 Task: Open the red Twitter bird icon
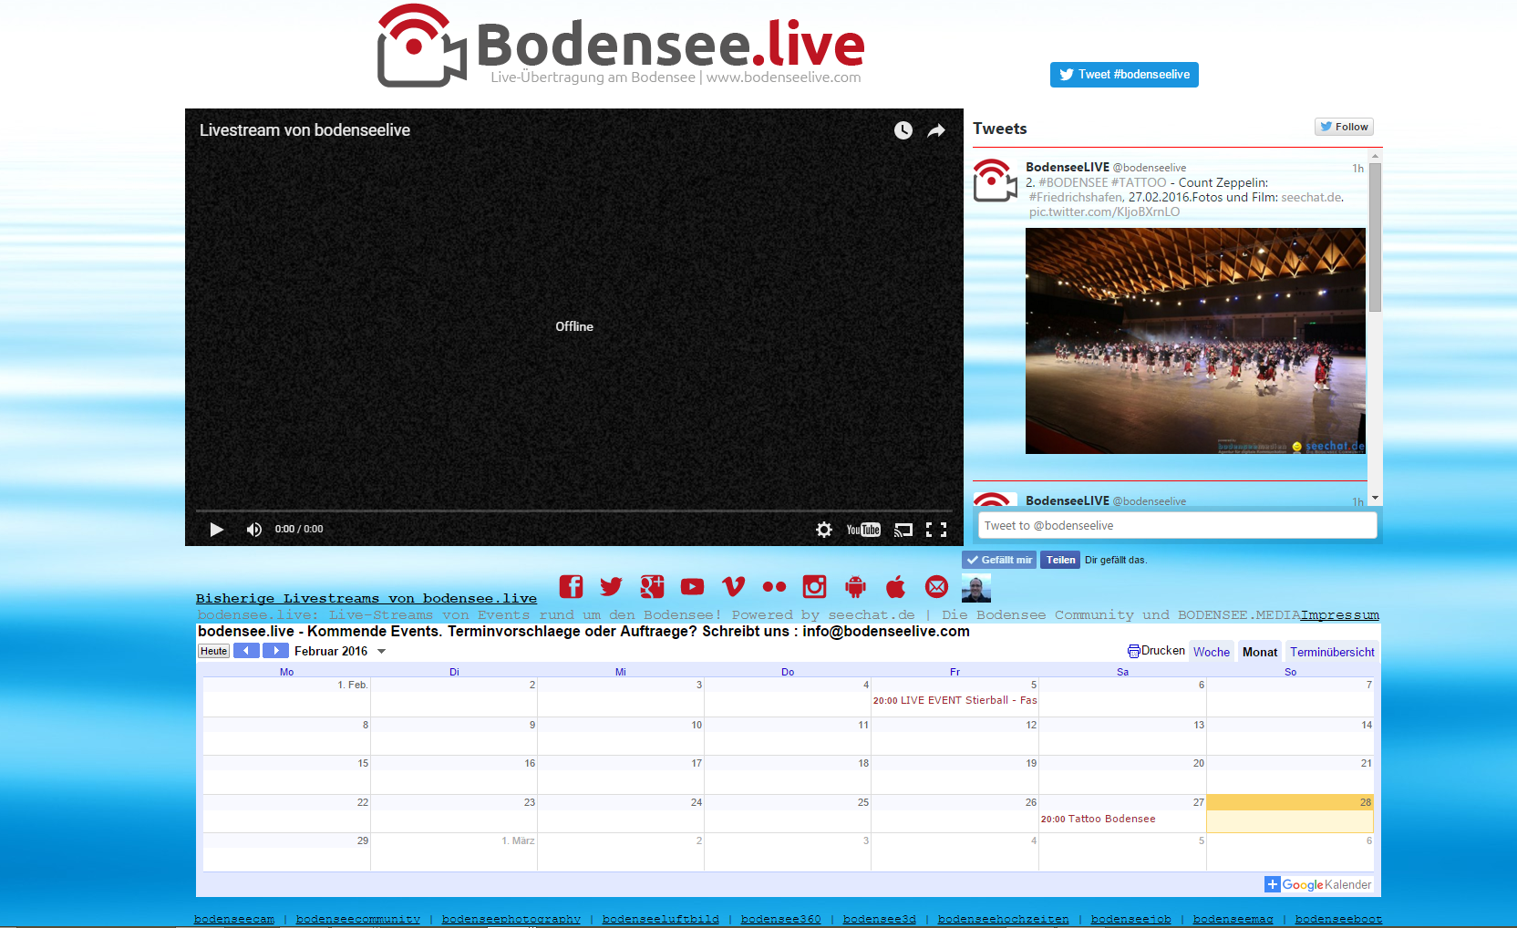click(x=611, y=586)
